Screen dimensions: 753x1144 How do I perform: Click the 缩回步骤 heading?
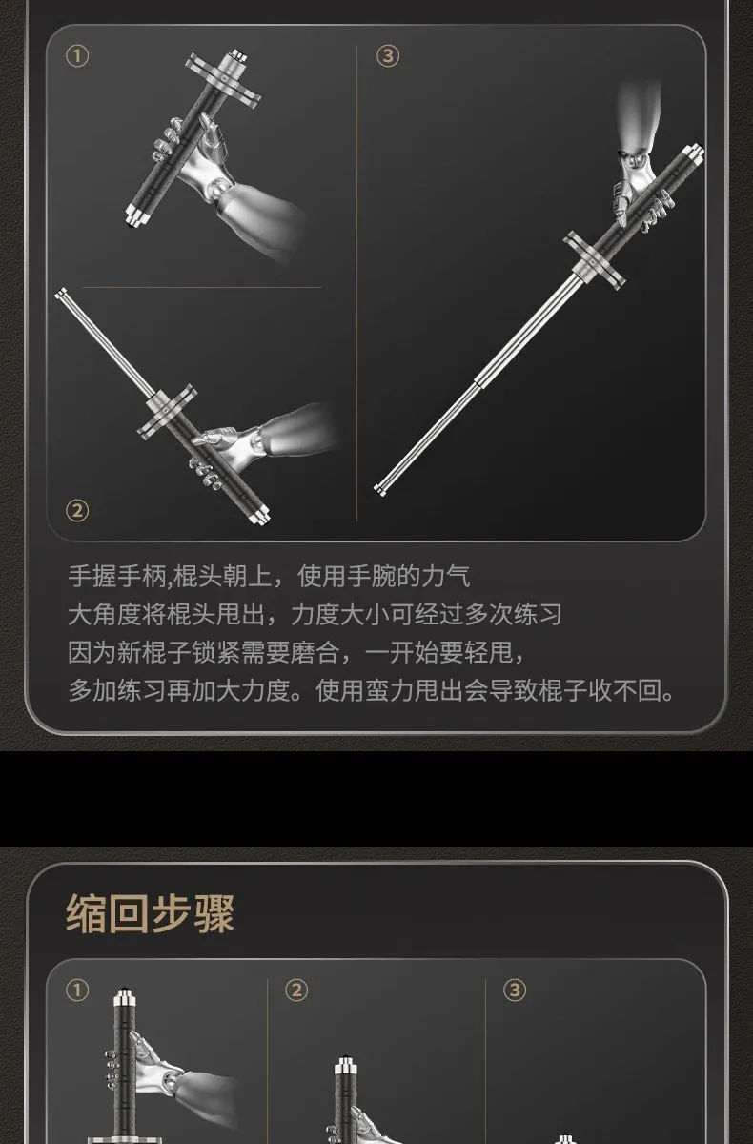(150, 912)
